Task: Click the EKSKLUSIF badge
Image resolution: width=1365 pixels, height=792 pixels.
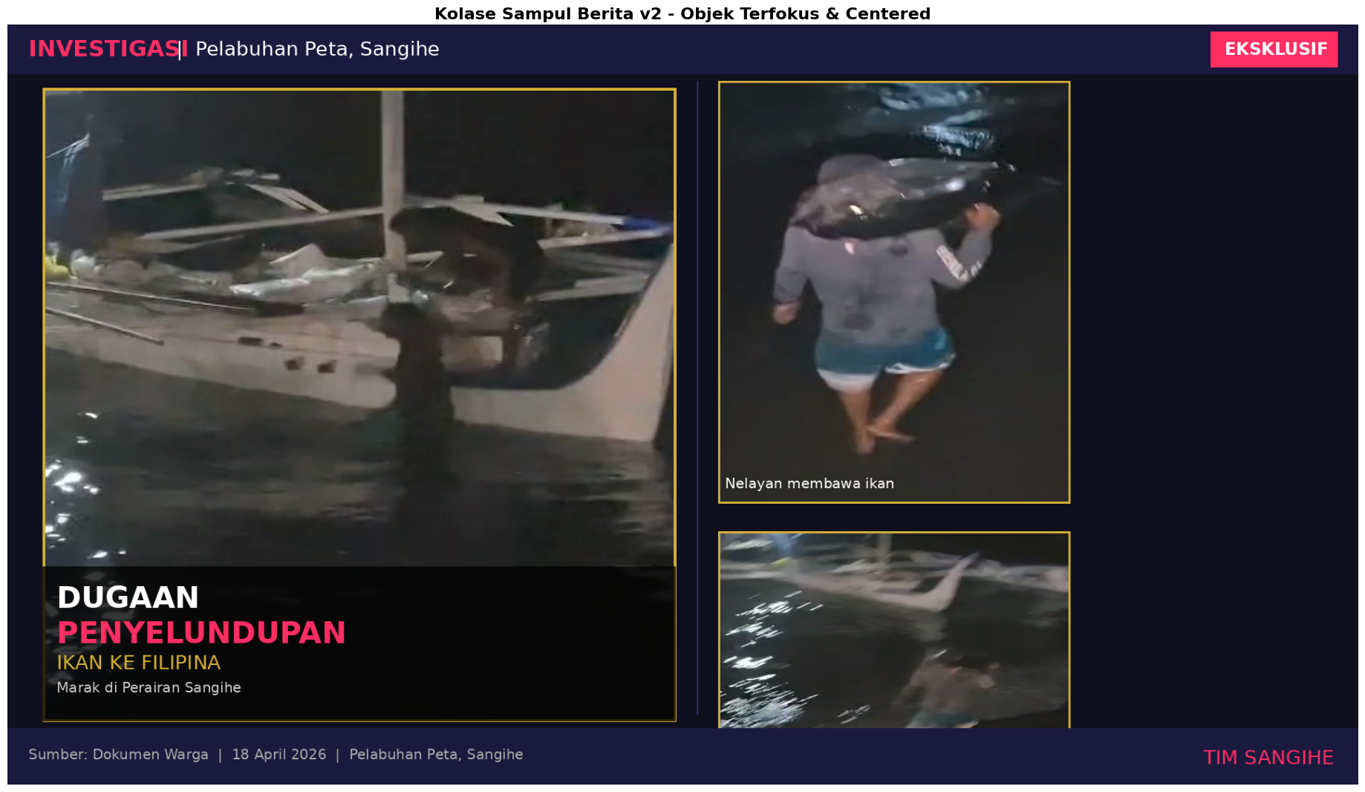Action: click(x=1274, y=49)
